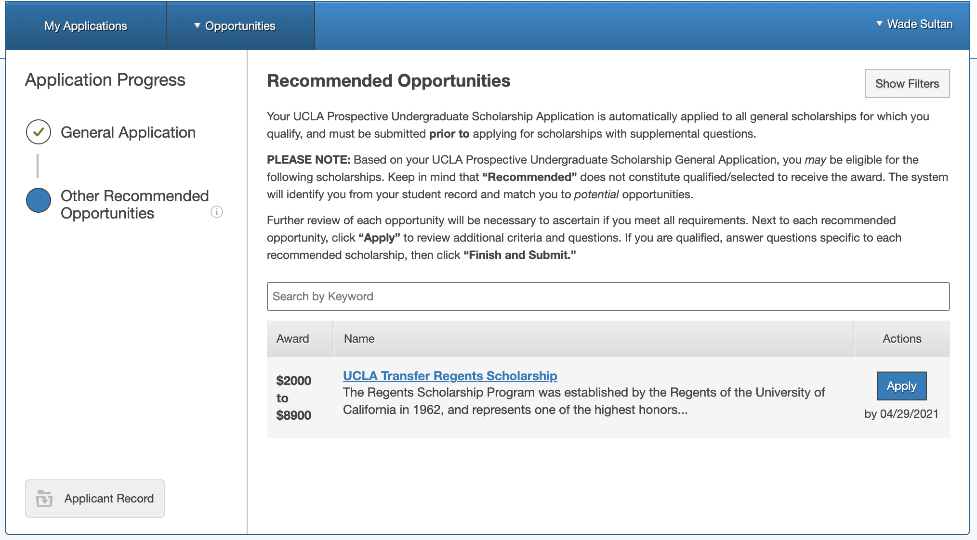This screenshot has height=540, width=977.
Task: Click the blue circle progress step icon
Action: [39, 200]
